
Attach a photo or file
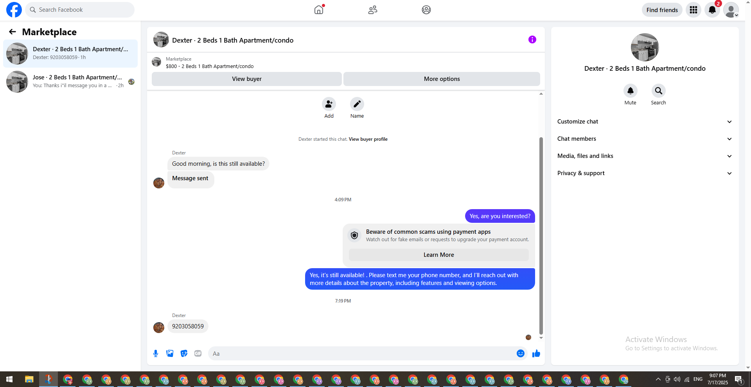point(170,353)
